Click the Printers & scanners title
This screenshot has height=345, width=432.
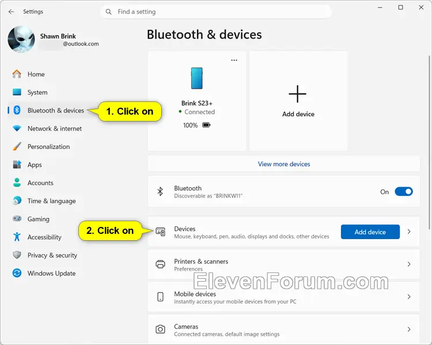(201, 261)
